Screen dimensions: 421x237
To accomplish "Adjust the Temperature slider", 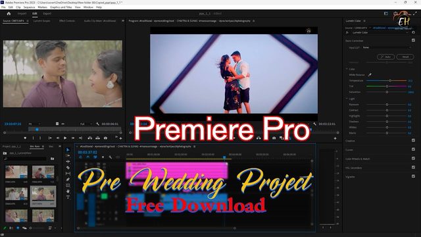I will [x=387, y=80].
